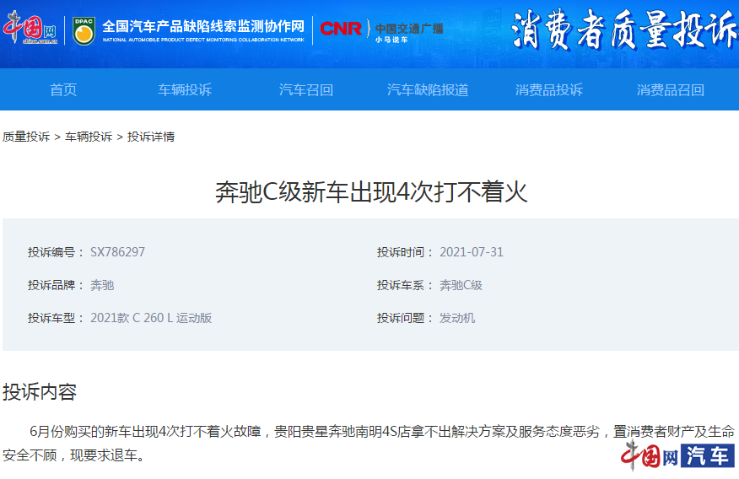Click the complaint title 奔驰C级新车出现4次打不着火
The image size is (739, 479).
click(x=371, y=192)
